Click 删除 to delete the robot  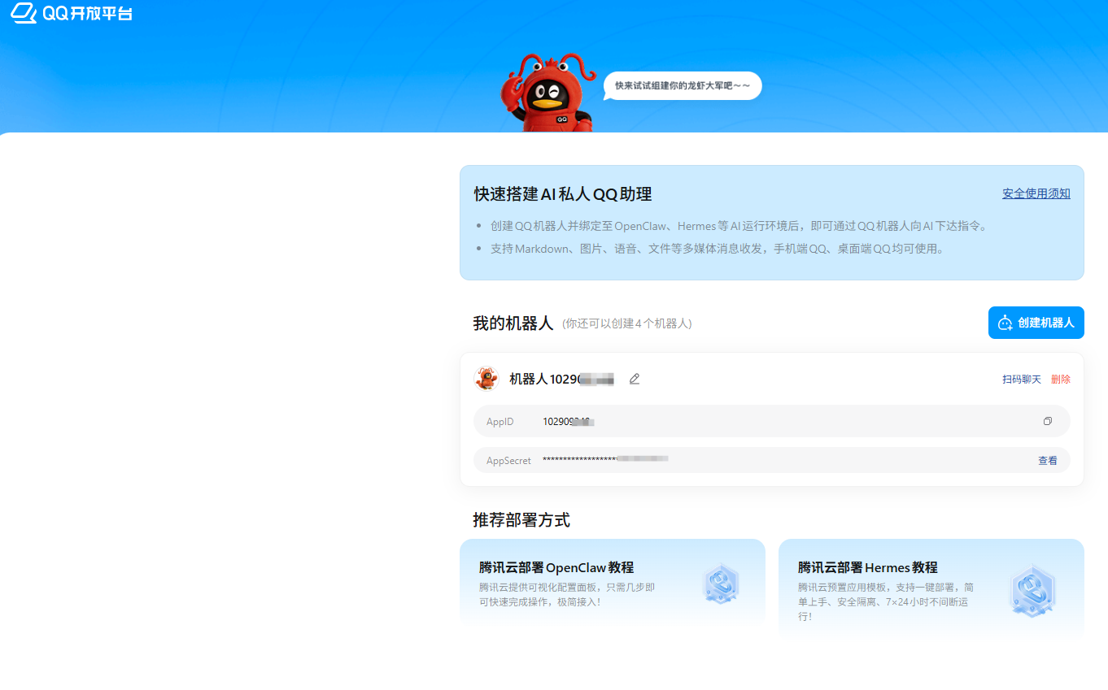pyautogui.click(x=1061, y=380)
